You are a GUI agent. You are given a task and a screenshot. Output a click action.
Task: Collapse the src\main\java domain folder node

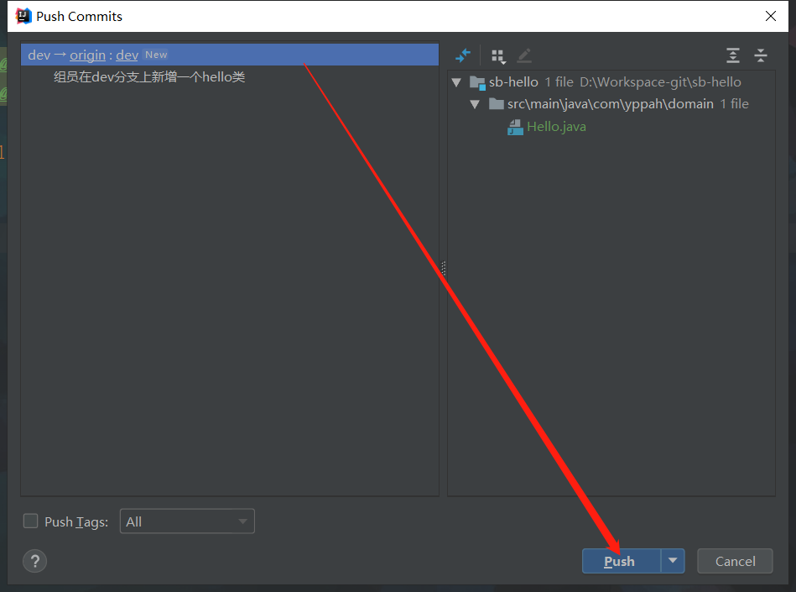pos(475,104)
